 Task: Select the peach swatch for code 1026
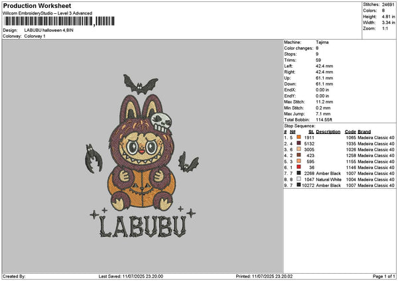(298, 149)
